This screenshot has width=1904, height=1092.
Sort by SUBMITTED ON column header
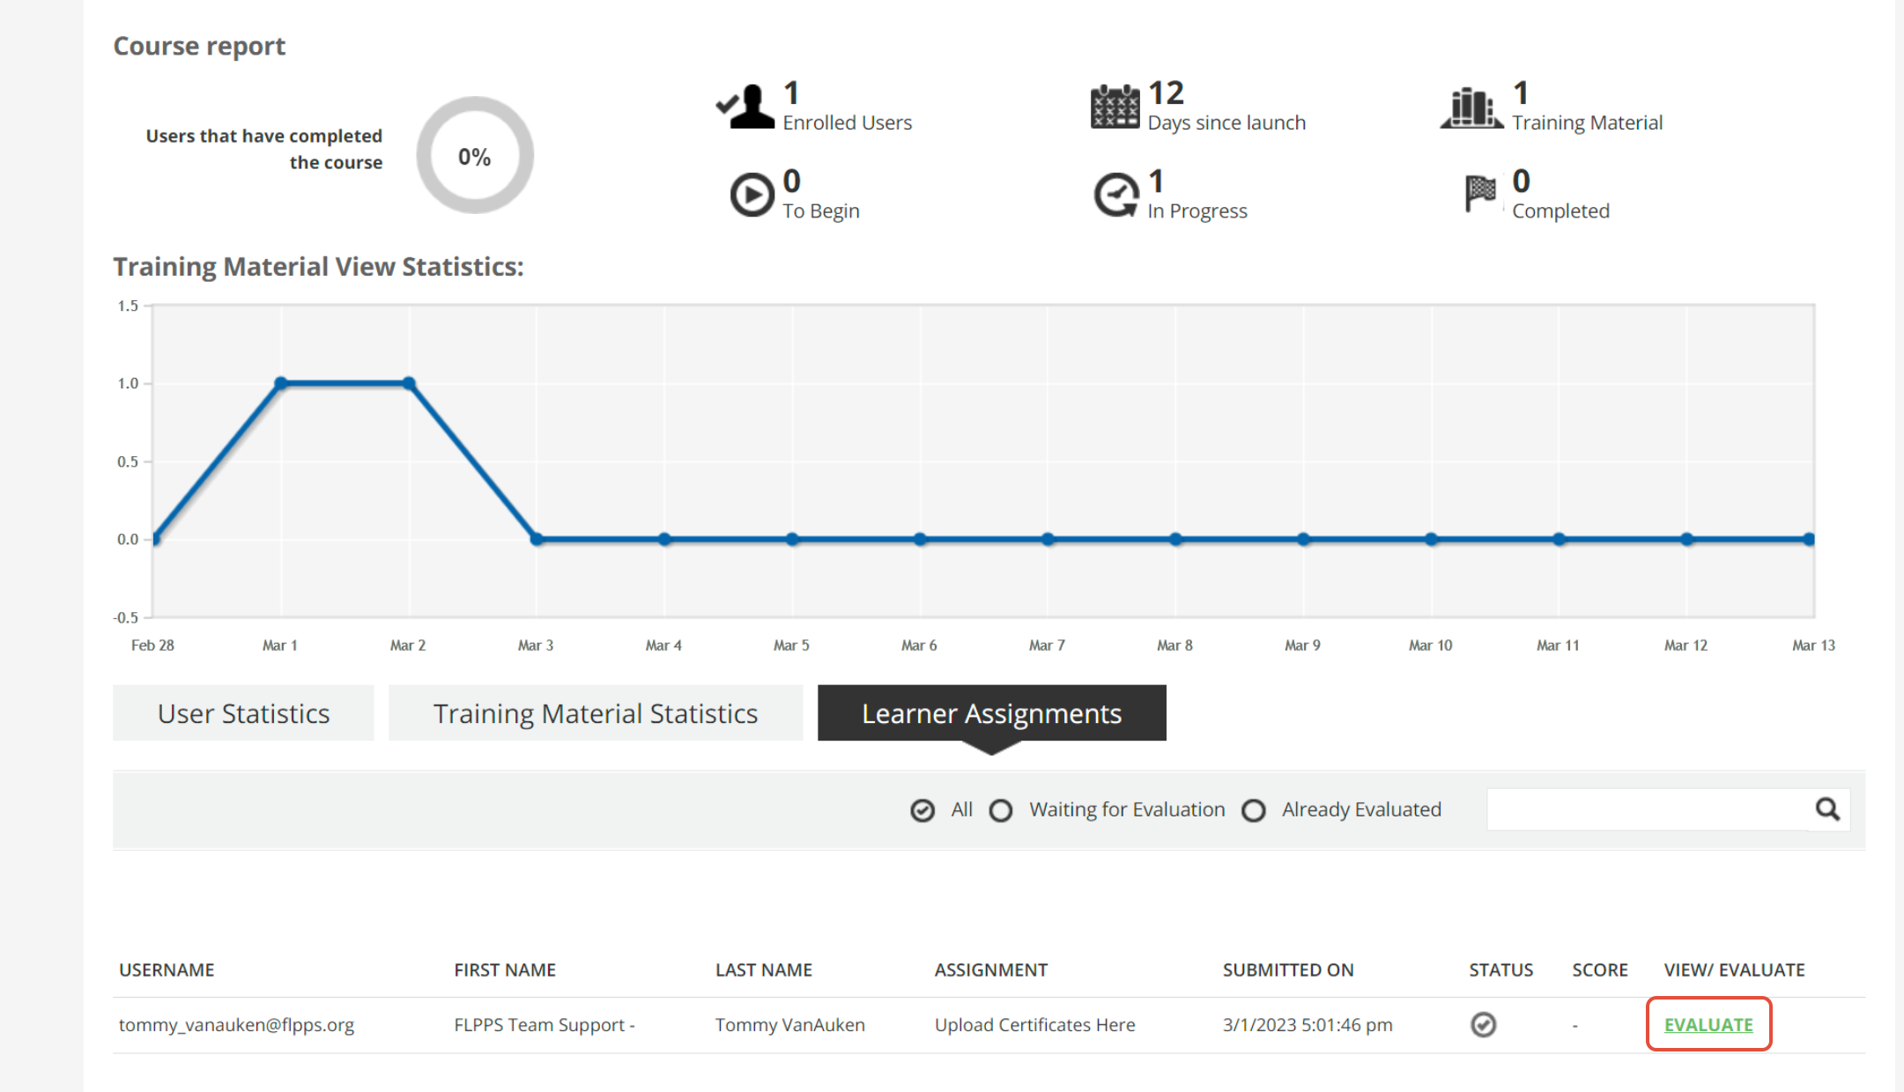tap(1287, 970)
